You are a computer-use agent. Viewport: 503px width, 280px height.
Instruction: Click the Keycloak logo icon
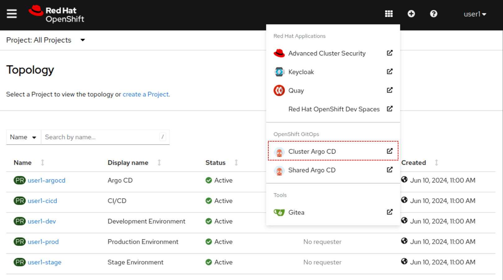coord(279,72)
